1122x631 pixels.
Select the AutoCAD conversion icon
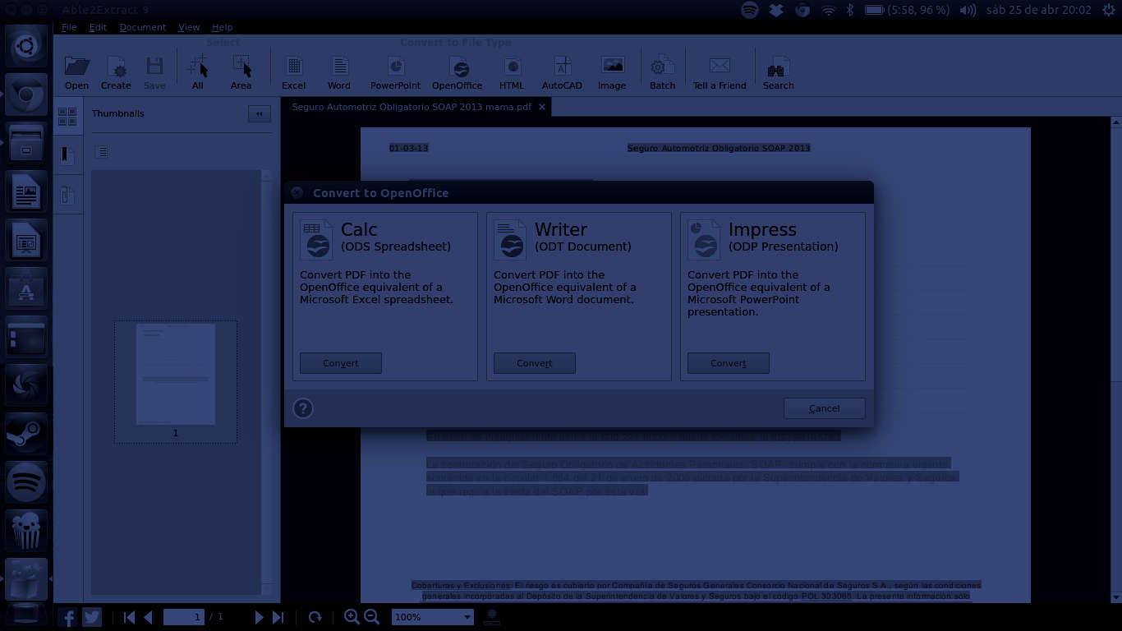point(562,72)
